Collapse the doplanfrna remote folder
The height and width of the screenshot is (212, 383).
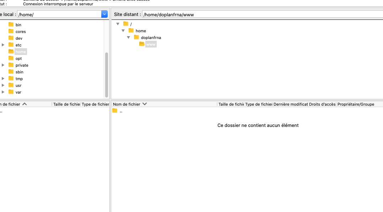[x=129, y=38]
